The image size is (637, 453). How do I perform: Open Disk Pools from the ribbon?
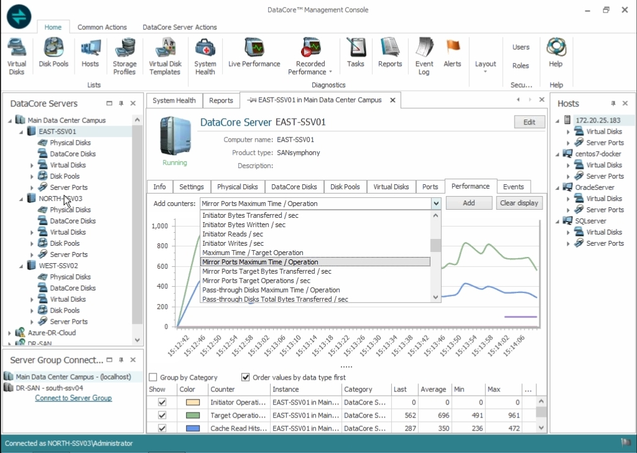pos(53,52)
